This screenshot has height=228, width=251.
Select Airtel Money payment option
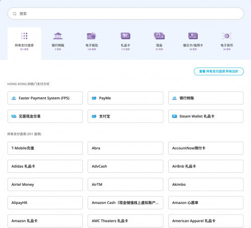[45, 184]
